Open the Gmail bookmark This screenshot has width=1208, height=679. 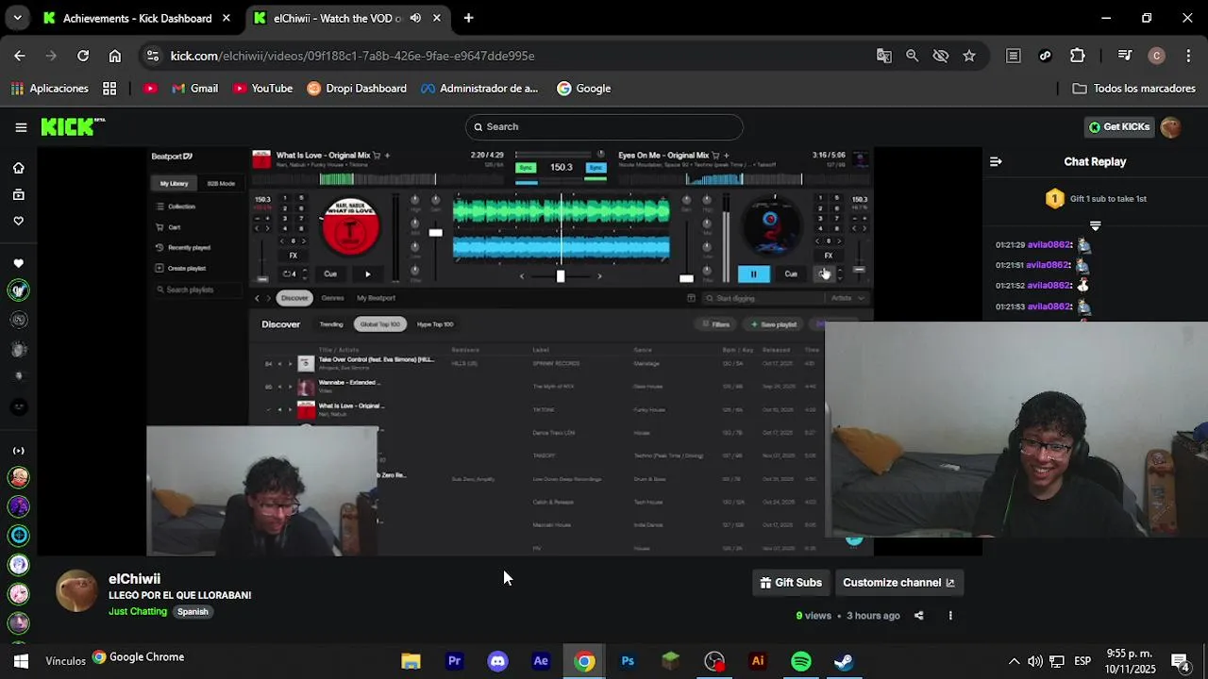pos(194,89)
